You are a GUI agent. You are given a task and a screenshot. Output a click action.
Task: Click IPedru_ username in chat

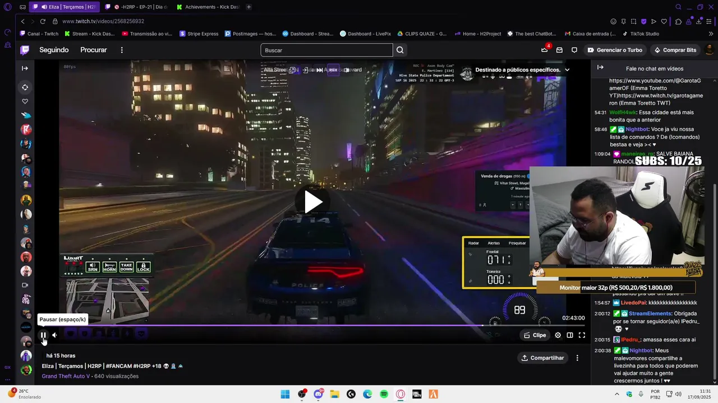[630, 339]
